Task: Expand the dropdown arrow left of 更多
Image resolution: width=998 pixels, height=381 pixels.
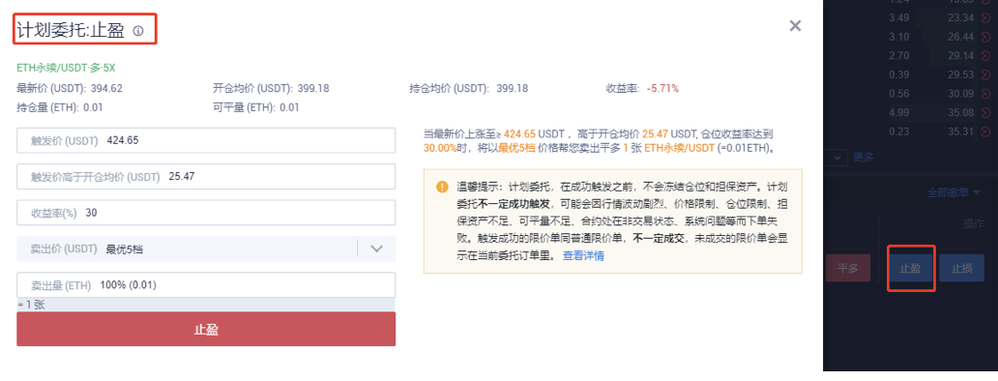Action: [x=837, y=157]
